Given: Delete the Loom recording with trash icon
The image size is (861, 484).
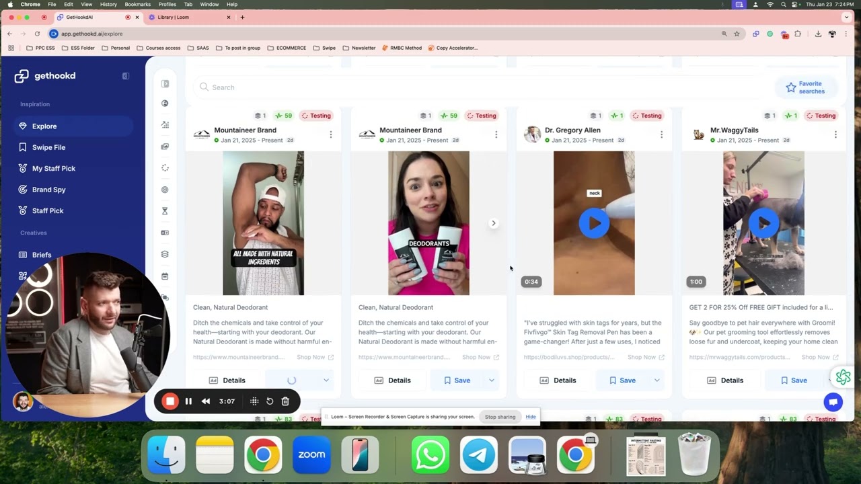Looking at the screenshot, I should 285,401.
